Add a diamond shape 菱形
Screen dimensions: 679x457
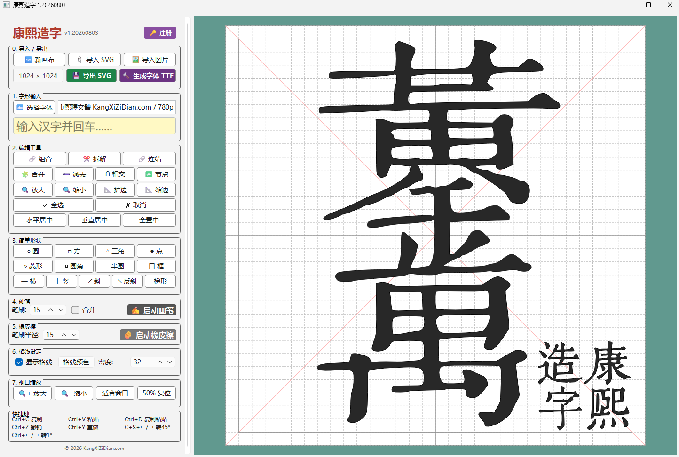tap(33, 266)
